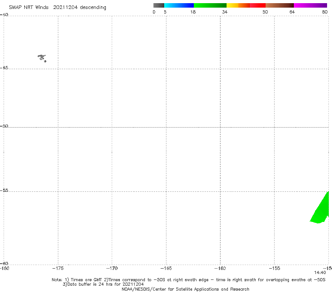Image resolution: width=332 pixels, height=292 pixels.
Task: Click the green wind swath patch
Action: 321,210
